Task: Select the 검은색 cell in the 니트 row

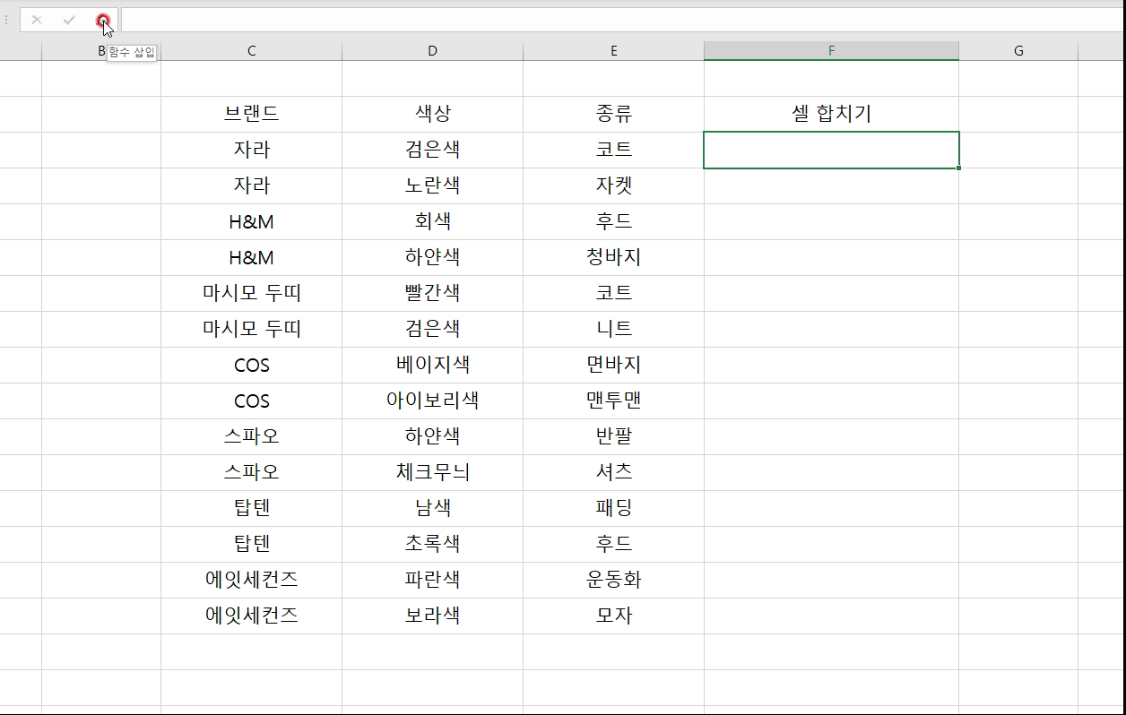Action: click(433, 329)
